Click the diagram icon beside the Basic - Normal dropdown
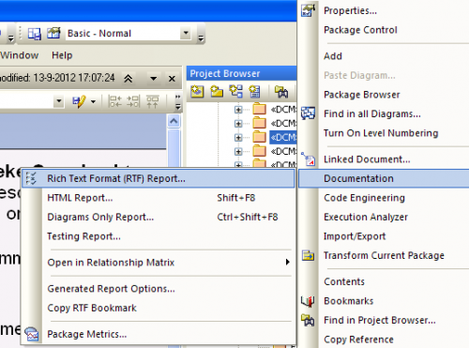Image resolution: width=469 pixels, height=348 pixels. [x=53, y=33]
